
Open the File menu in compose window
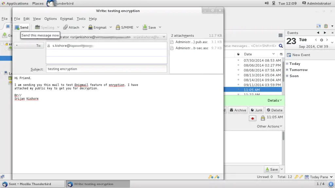[x=17, y=19]
